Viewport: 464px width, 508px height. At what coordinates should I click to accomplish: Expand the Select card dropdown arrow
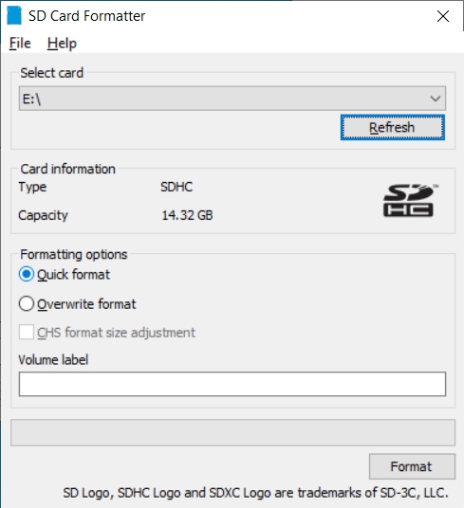click(x=436, y=99)
